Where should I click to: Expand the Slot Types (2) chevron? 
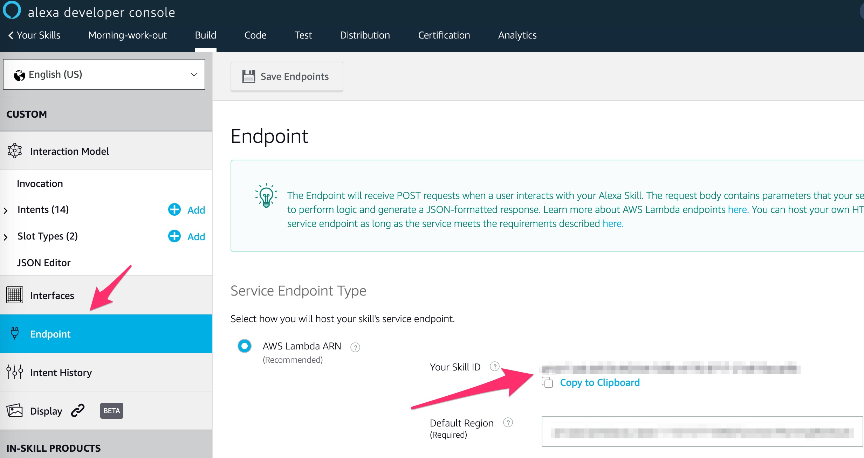tap(6, 237)
